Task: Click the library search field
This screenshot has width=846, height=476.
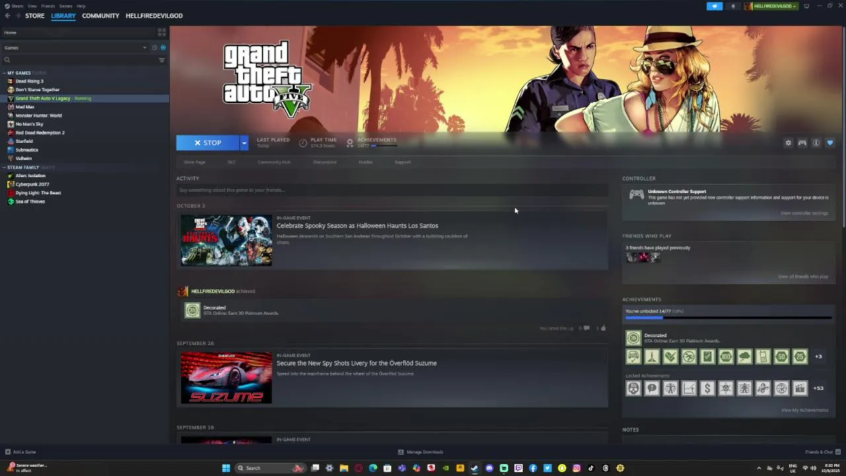Action: coord(79,60)
